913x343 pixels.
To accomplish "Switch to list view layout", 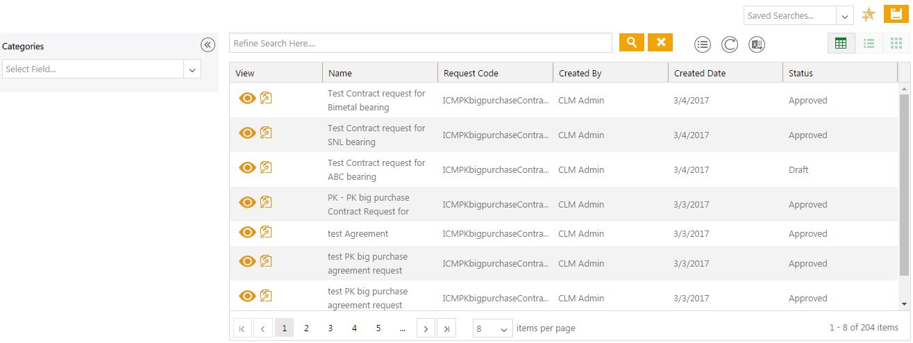I will click(x=869, y=43).
